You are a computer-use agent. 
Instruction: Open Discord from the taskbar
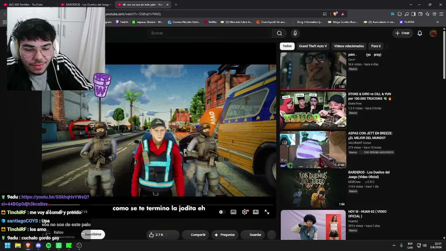38,245
